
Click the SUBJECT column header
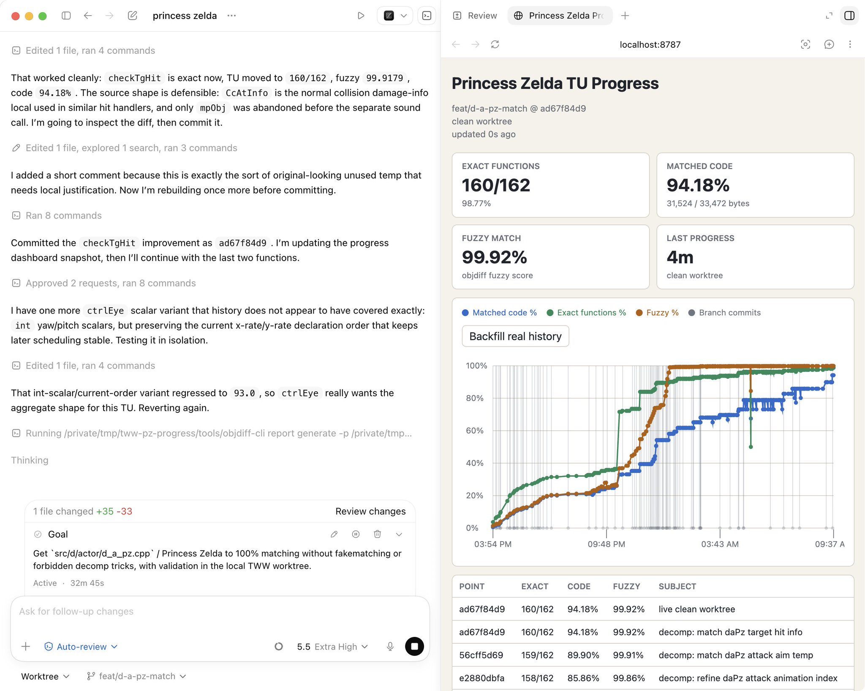677,587
